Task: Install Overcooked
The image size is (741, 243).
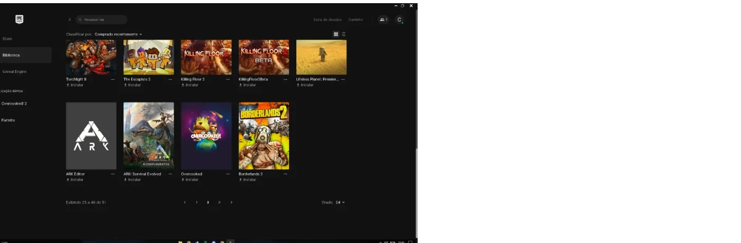Action: tap(189, 180)
